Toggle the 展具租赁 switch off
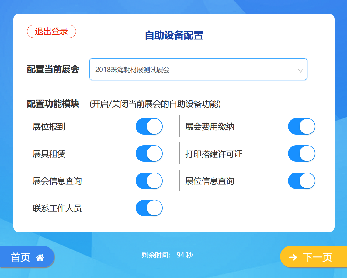This screenshot has width=347, height=278. click(x=149, y=153)
